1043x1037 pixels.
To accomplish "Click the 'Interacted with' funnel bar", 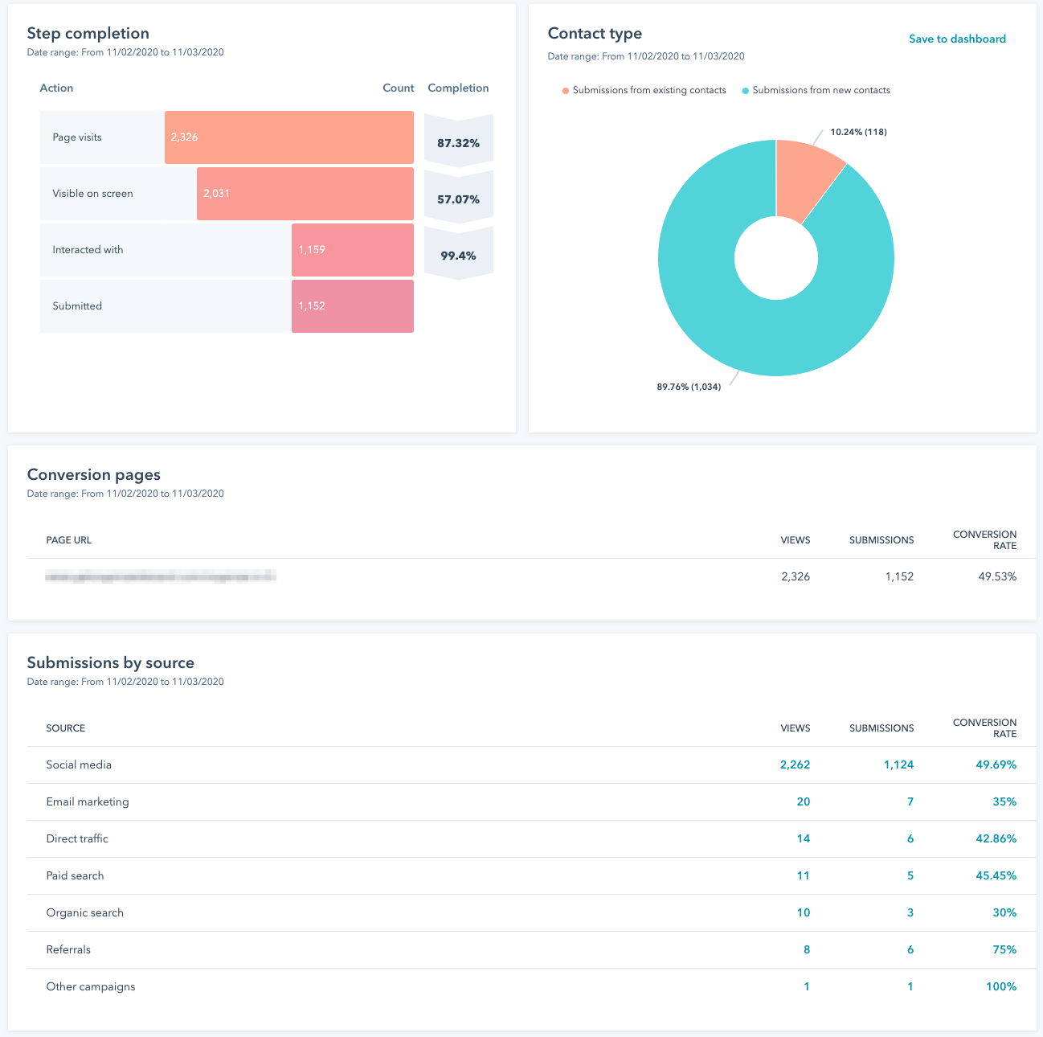I will 352,249.
